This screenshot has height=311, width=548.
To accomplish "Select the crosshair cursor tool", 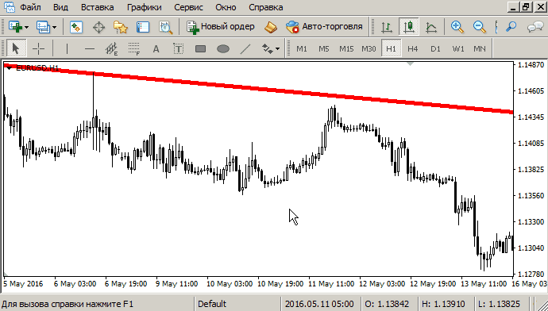I will (38, 49).
